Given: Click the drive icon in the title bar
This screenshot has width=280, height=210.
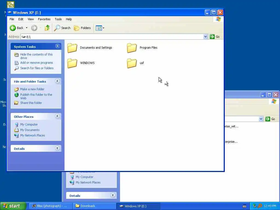Looking at the screenshot, I should click(10, 12).
